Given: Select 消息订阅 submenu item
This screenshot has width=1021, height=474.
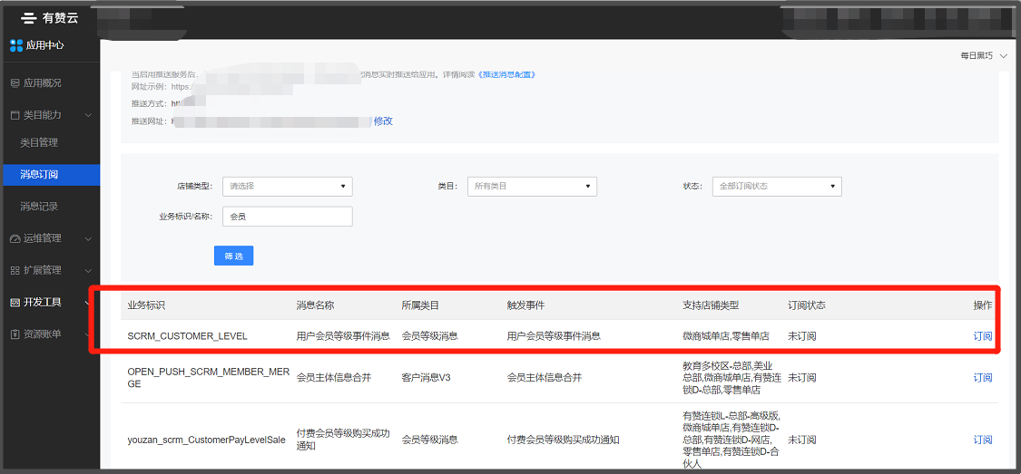Looking at the screenshot, I should point(50,175).
